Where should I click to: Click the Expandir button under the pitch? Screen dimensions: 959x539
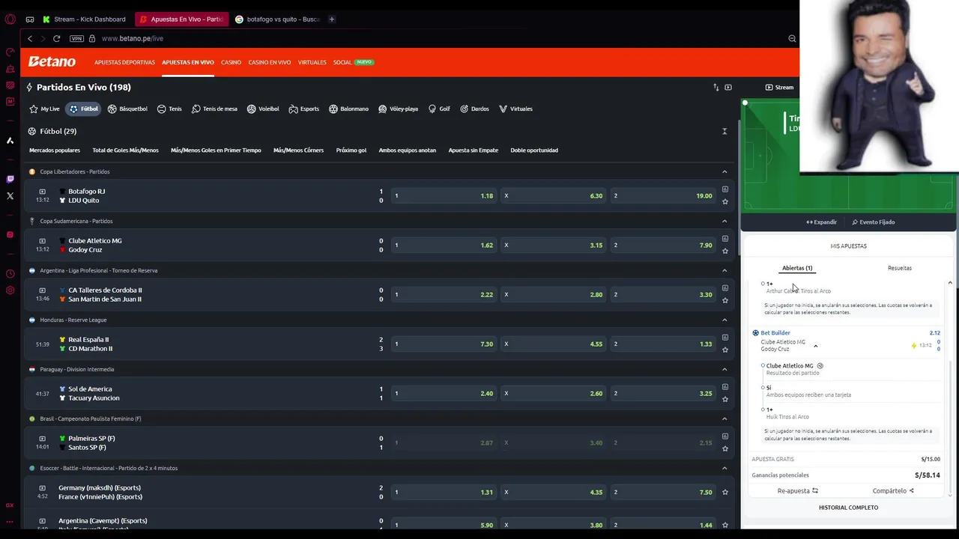click(821, 222)
